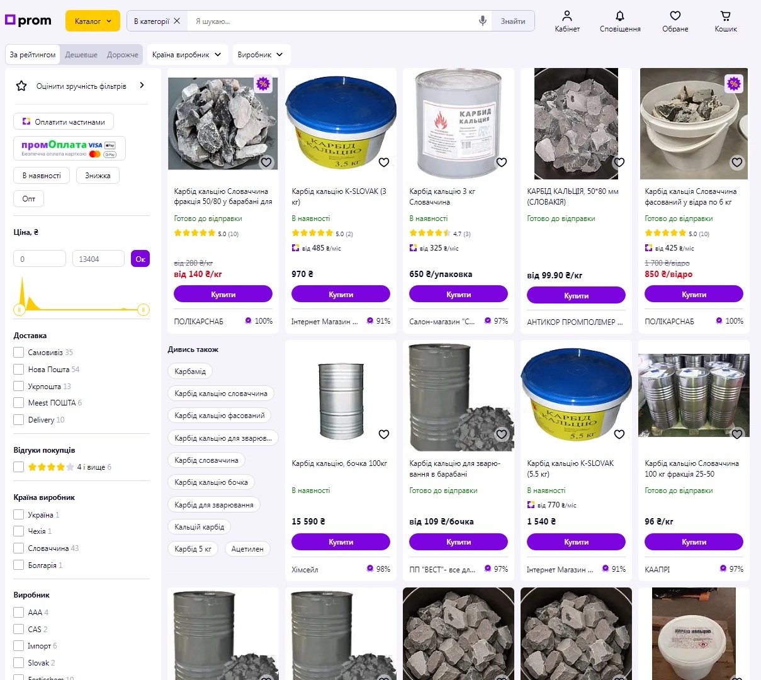Click the right handle of the price slider
The image size is (761, 680).
point(144,309)
